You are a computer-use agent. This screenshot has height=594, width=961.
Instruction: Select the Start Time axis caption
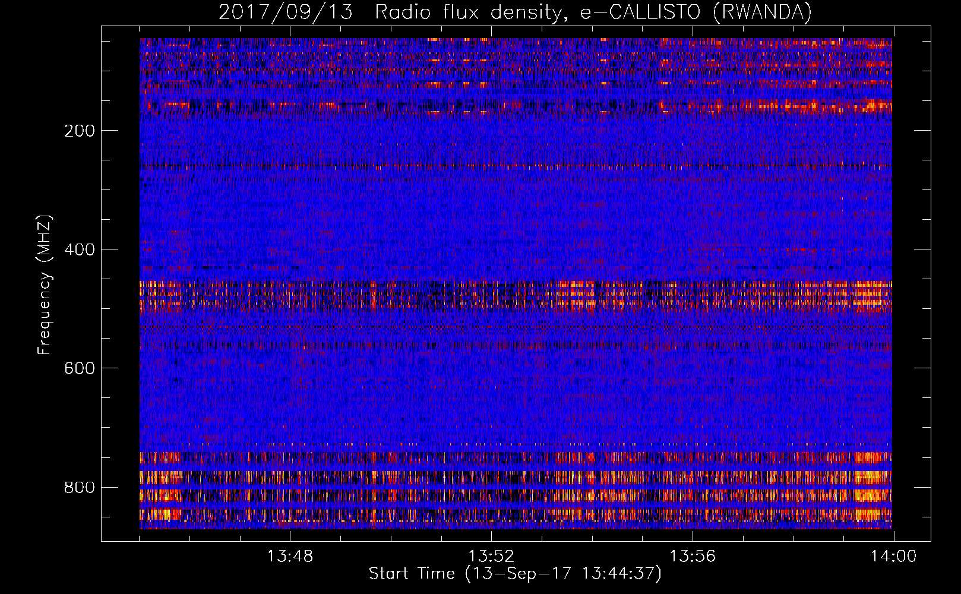515,574
